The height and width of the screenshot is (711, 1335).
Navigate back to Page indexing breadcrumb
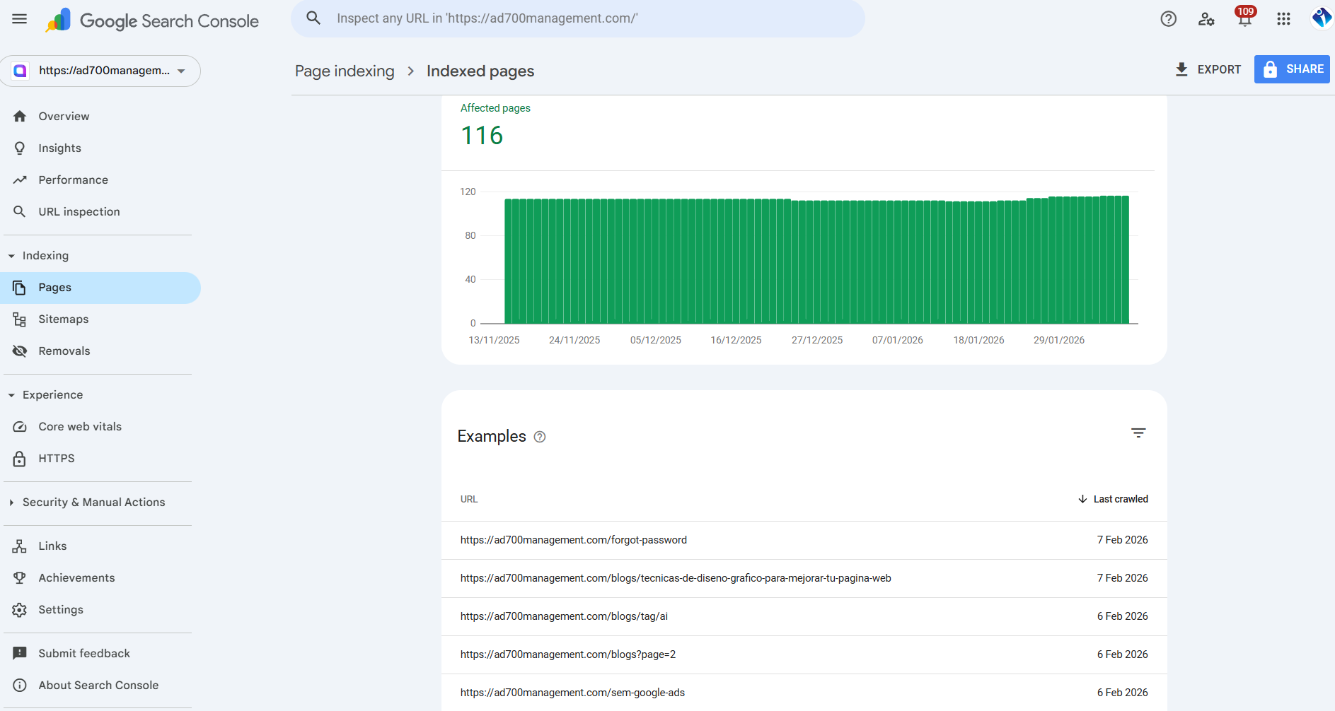point(345,71)
